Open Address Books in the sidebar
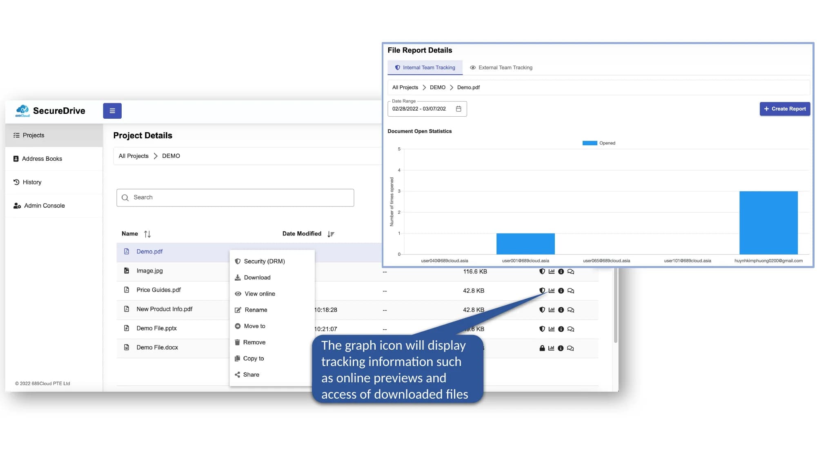 (54, 159)
